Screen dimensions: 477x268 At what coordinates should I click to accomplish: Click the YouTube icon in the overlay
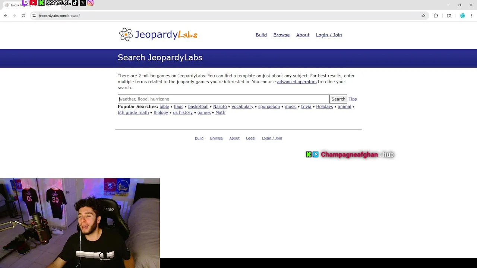pos(33,3)
